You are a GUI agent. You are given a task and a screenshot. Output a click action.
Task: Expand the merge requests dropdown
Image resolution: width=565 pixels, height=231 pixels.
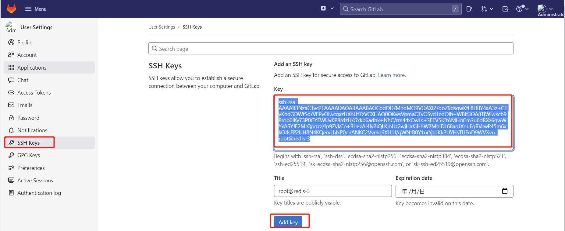tap(487, 9)
